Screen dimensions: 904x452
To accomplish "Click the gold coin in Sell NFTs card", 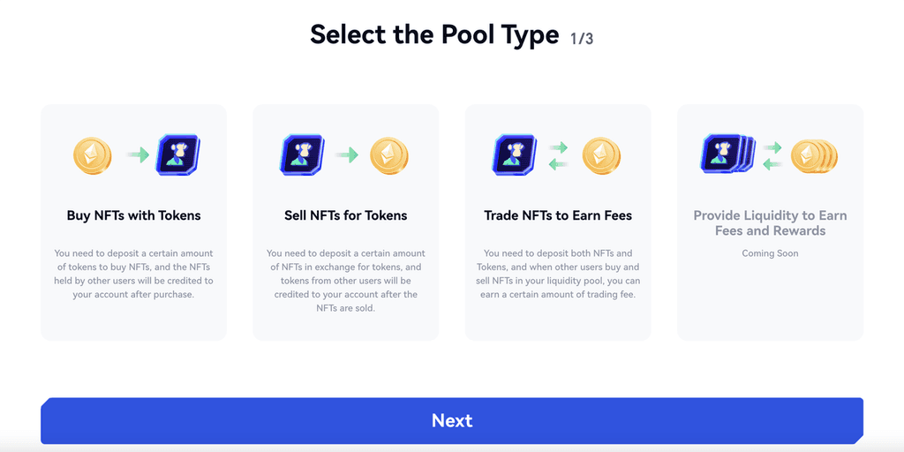I will tap(388, 155).
